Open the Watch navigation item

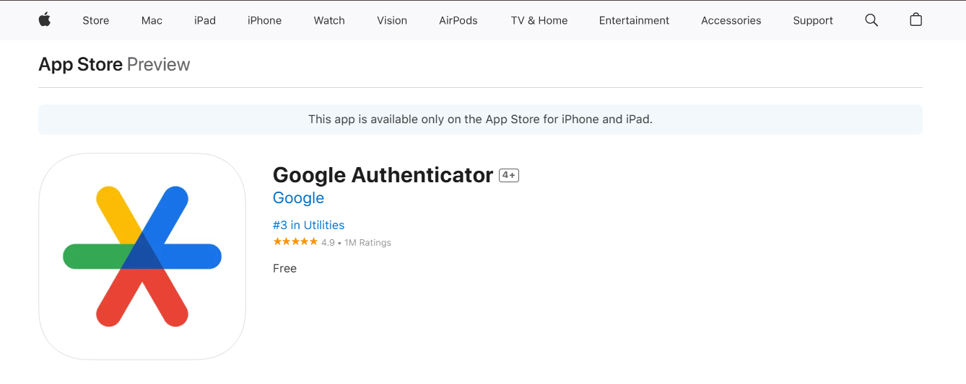pos(329,20)
